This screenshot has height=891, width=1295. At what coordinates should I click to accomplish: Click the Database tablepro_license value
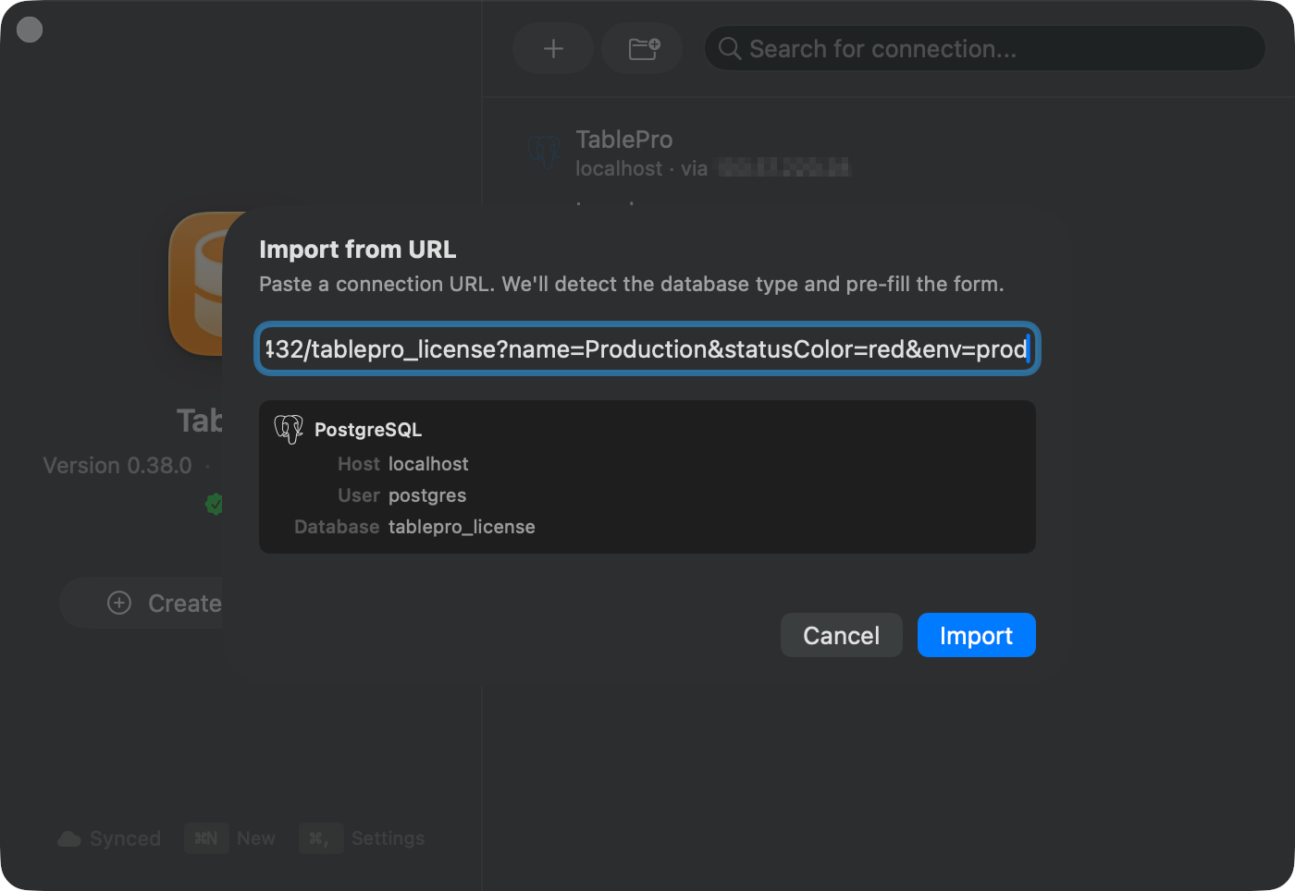pos(462,527)
